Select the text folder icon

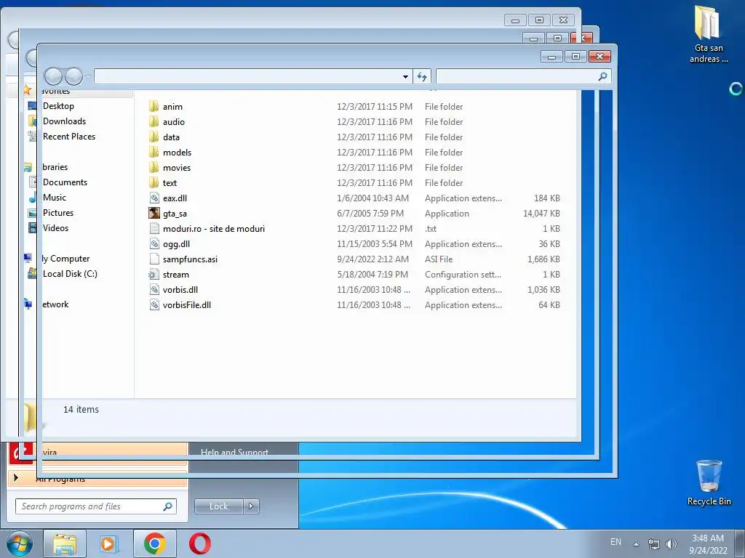coord(154,182)
